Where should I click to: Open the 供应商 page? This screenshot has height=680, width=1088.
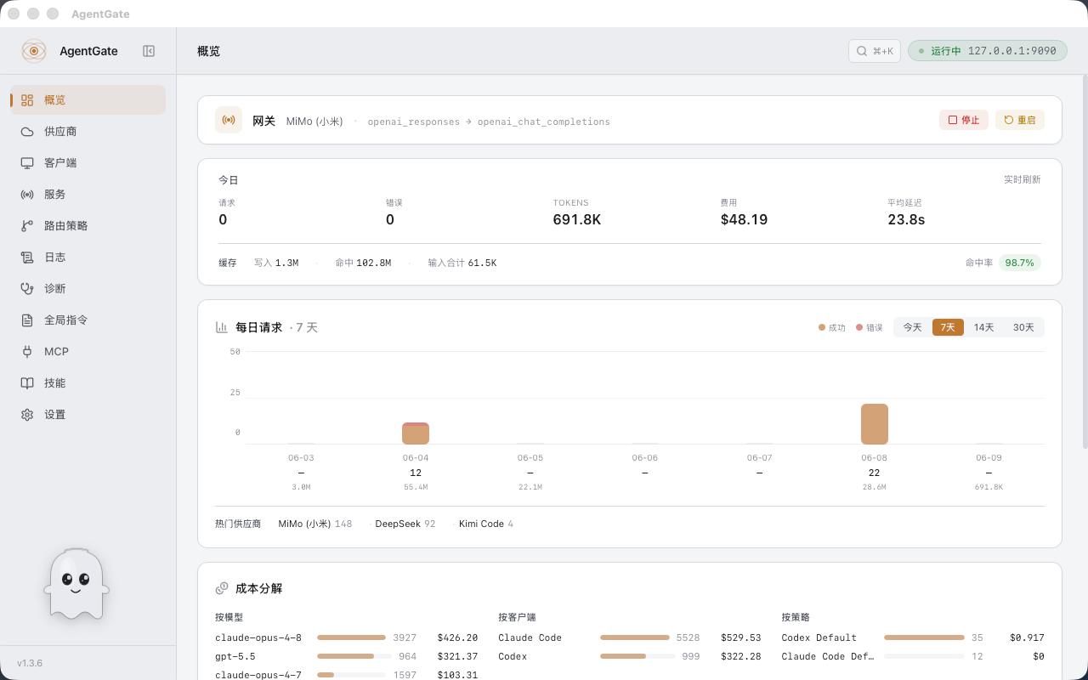click(x=88, y=131)
